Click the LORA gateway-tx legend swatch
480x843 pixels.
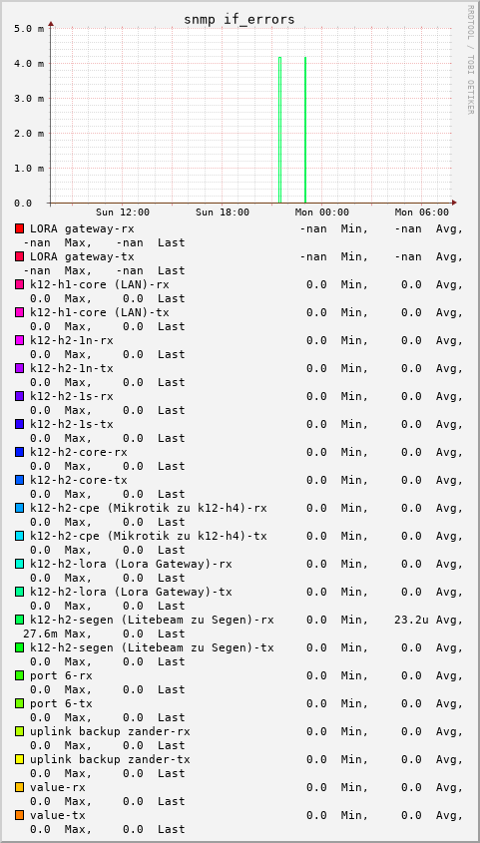point(20,256)
